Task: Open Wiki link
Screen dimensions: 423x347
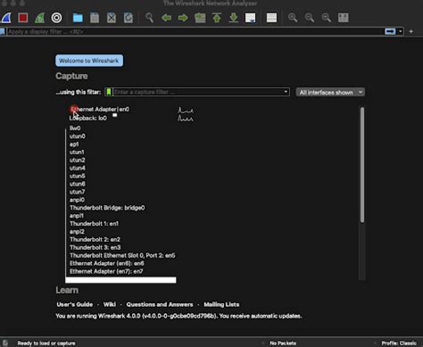Action: click(110, 304)
